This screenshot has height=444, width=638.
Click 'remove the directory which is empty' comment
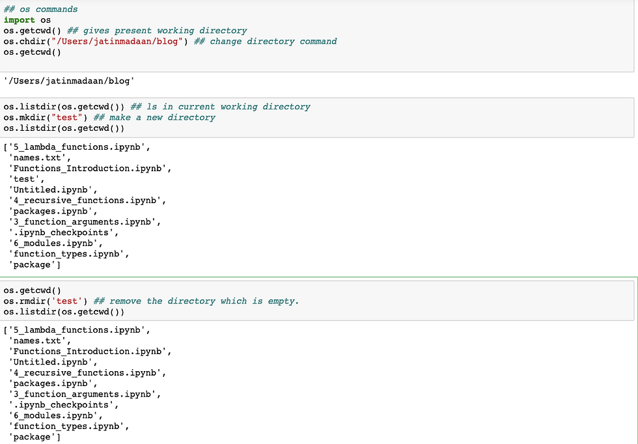[196, 301]
